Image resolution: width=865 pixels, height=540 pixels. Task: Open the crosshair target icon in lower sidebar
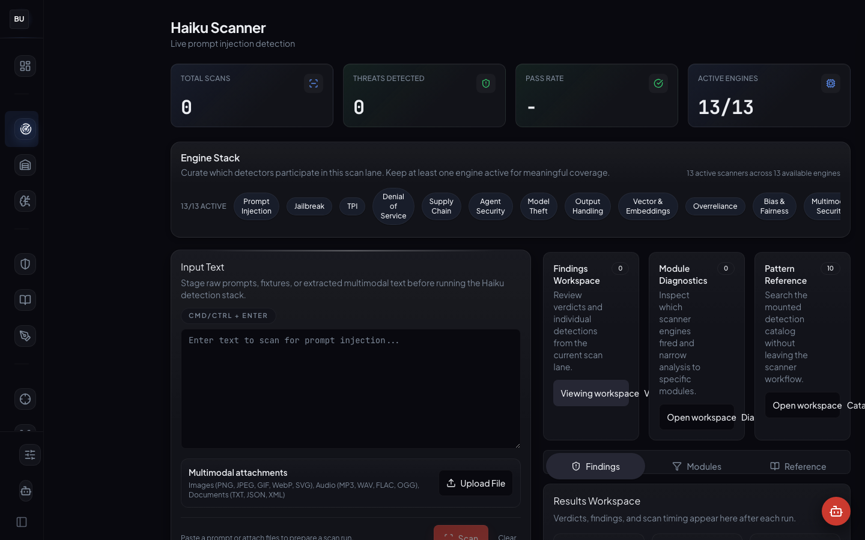point(25,399)
